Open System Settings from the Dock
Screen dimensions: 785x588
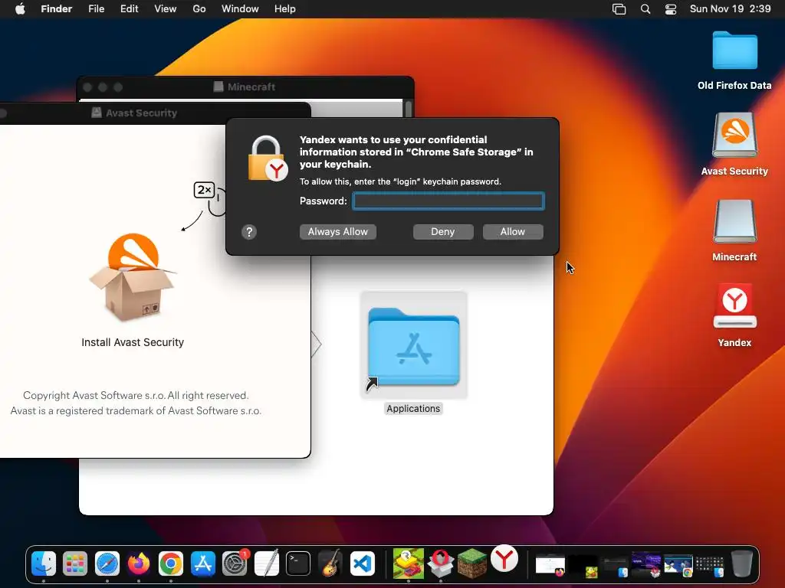(x=235, y=563)
